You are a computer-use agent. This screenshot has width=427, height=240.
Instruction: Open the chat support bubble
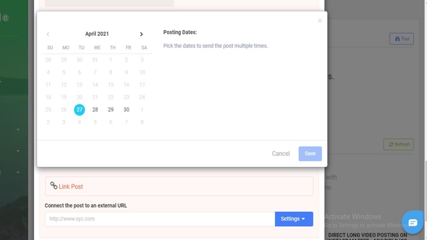click(412, 222)
